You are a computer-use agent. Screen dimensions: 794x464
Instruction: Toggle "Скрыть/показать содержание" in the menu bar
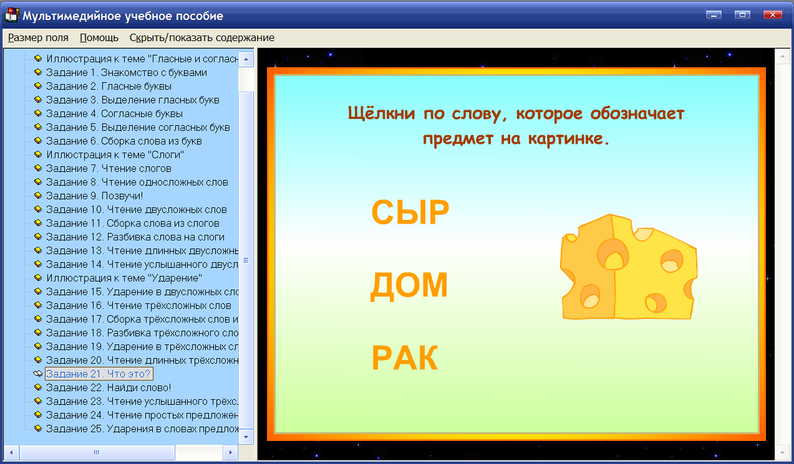201,37
